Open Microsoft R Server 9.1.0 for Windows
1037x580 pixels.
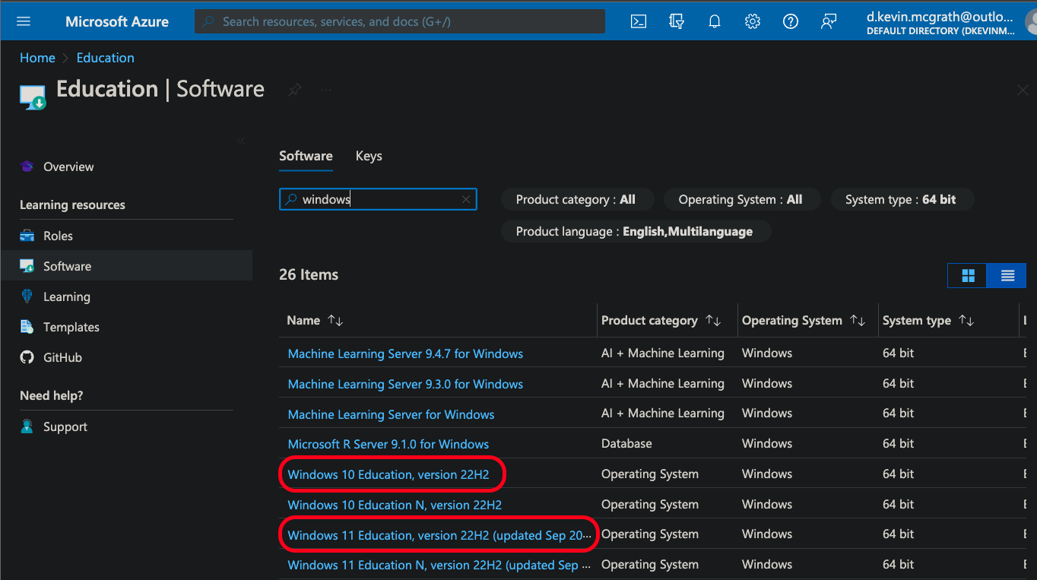point(388,444)
